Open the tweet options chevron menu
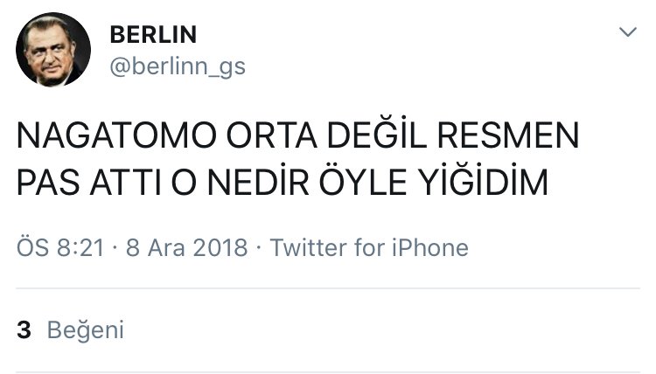 [x=628, y=33]
